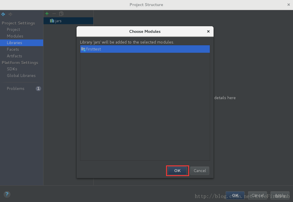Screen dimensions: 293x202
Task: Open the Artifacts settings page
Action: pos(14,56)
